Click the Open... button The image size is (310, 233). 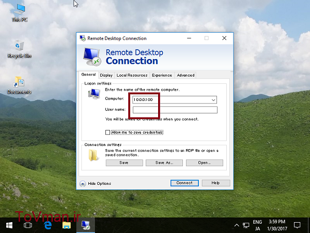[205, 163]
